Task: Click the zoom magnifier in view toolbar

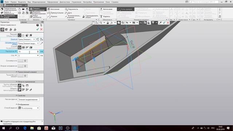Action: pyautogui.click(x=101, y=23)
